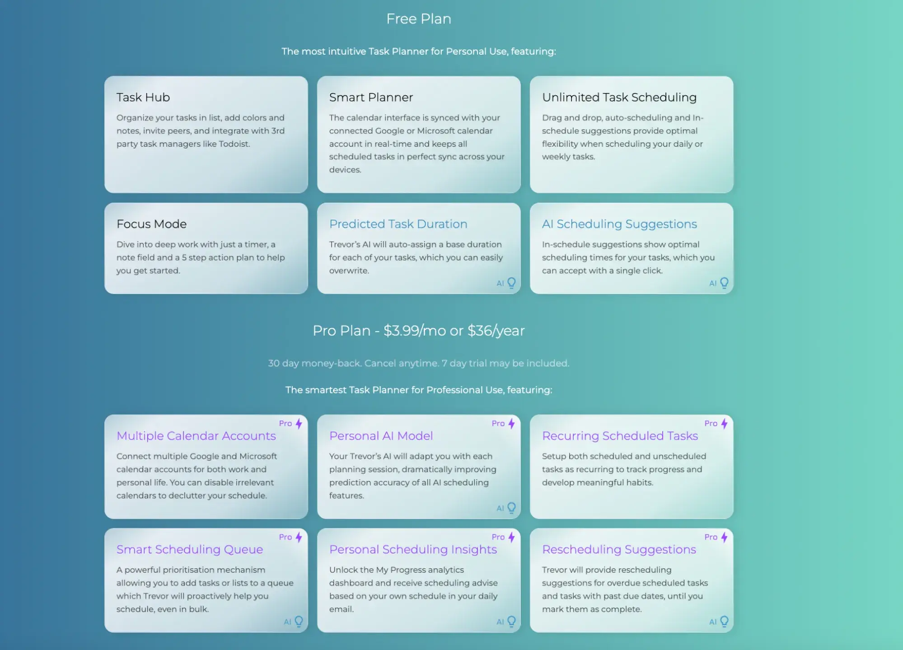Click the Pro lightning bolt icon on Recurring Scheduled Tasks
The width and height of the screenshot is (903, 650).
[724, 423]
